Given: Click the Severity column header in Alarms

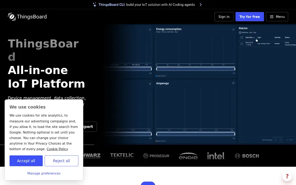Looking at the screenshot, I should point(277,37).
